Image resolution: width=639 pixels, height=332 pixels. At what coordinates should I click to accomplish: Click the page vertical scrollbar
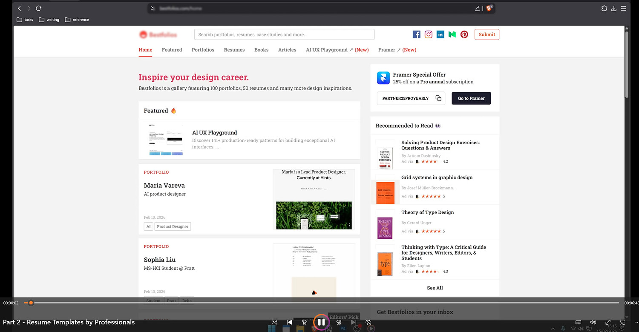627,64
